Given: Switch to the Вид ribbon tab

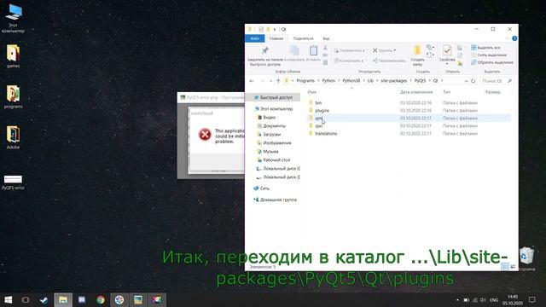Looking at the screenshot, I should coord(326,38).
